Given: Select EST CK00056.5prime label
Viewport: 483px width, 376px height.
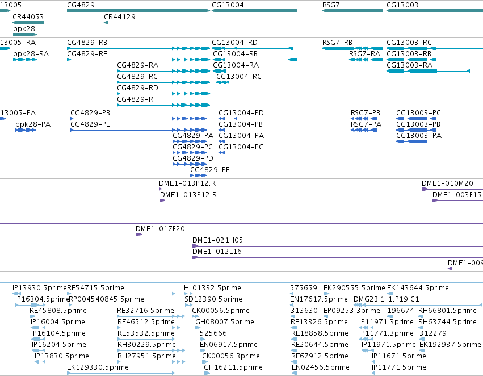Looking at the screenshot, I should pyautogui.click(x=221, y=311).
